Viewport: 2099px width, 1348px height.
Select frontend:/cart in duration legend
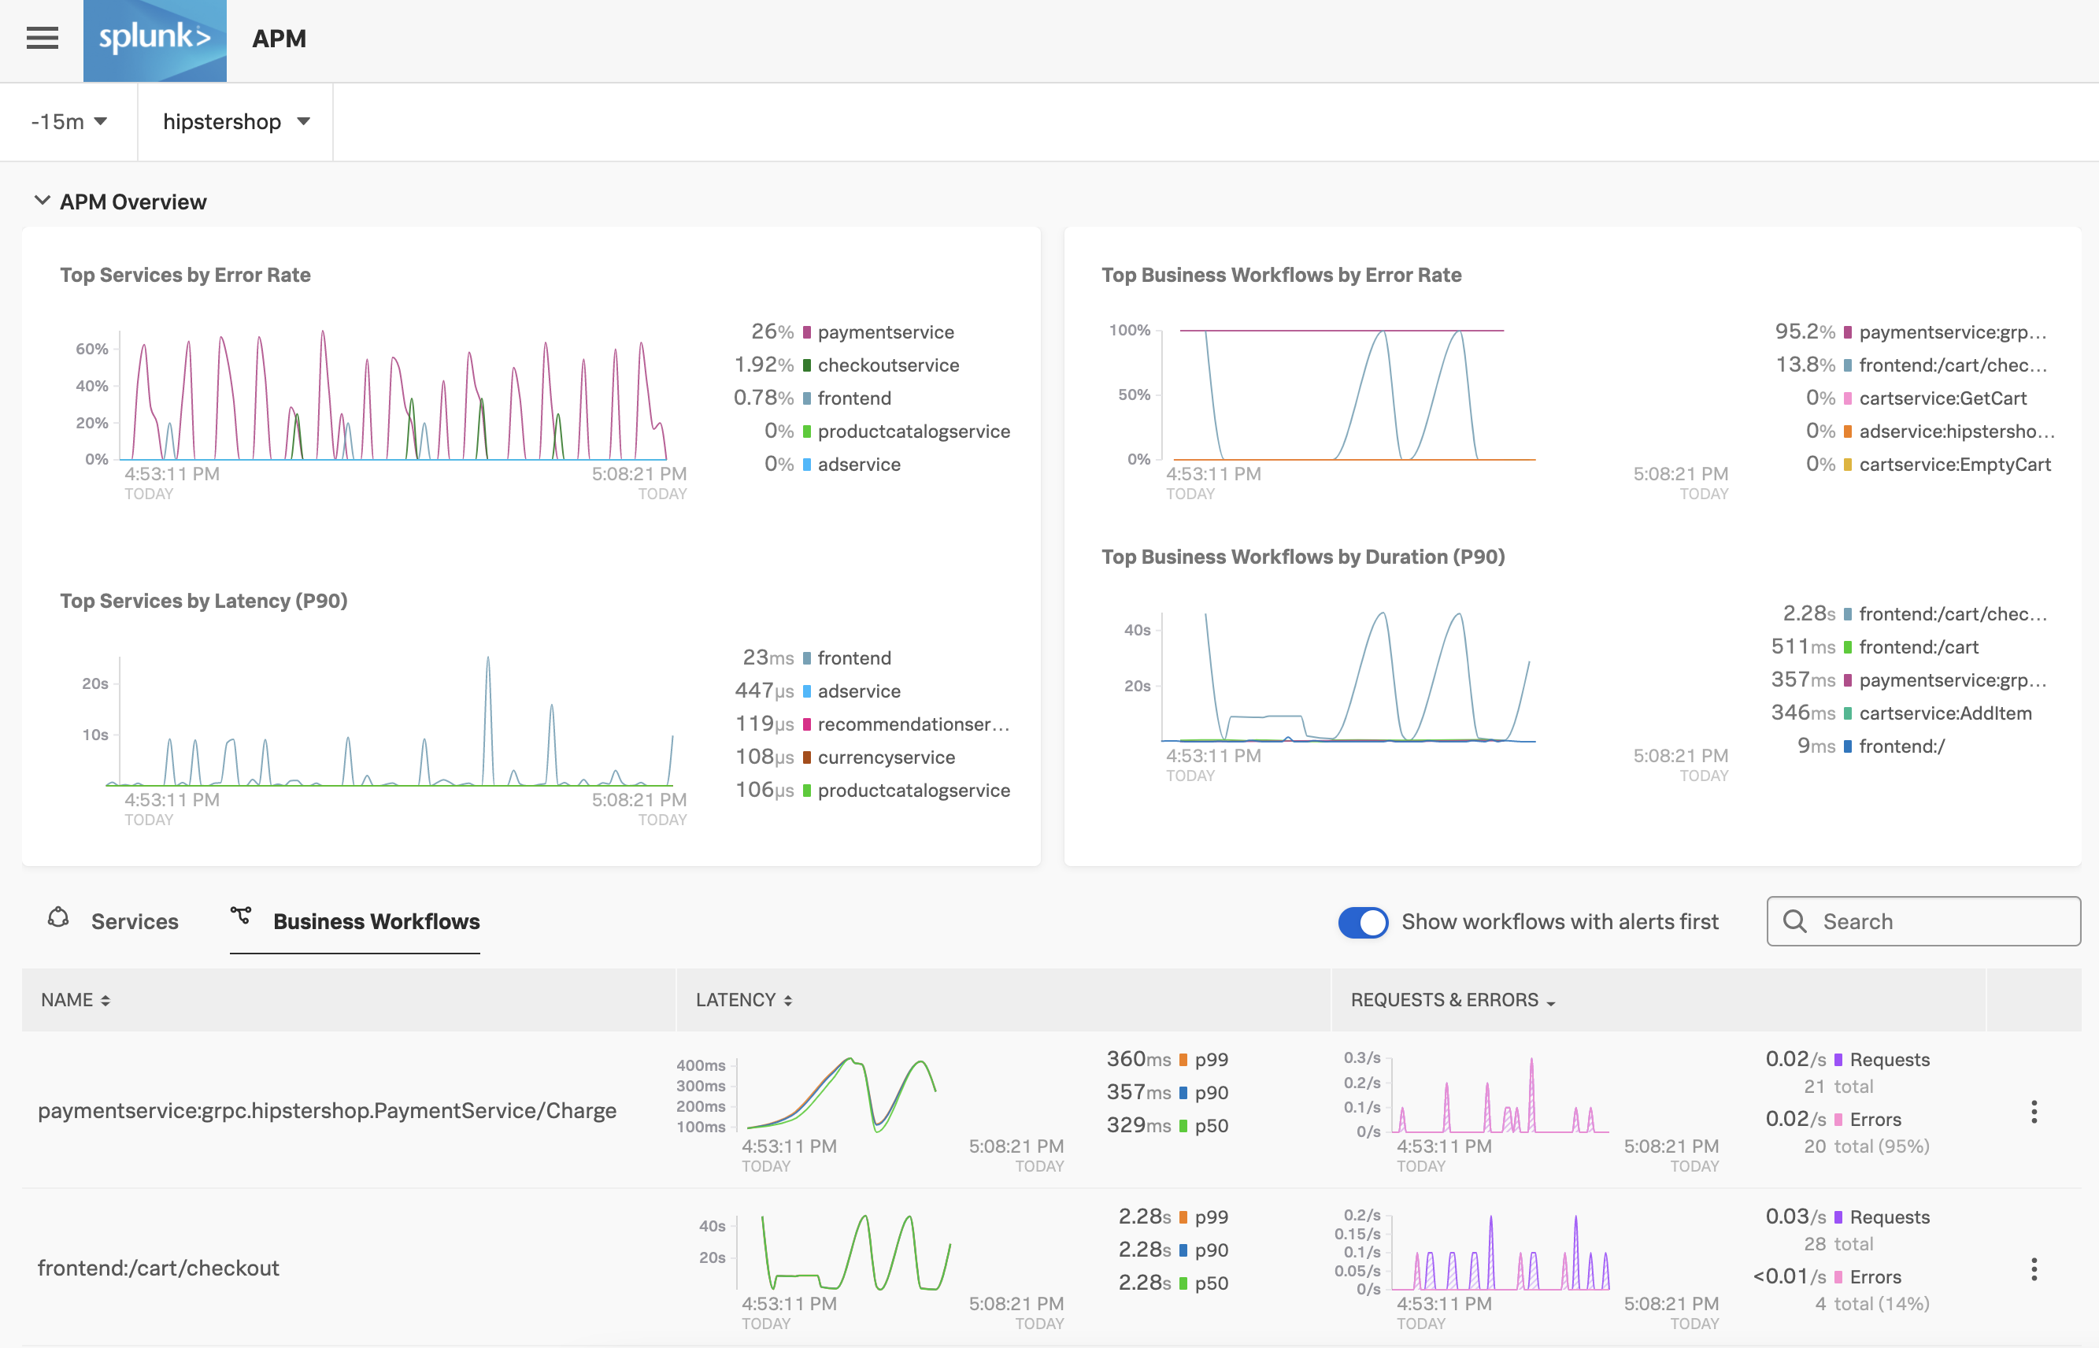(x=1919, y=647)
